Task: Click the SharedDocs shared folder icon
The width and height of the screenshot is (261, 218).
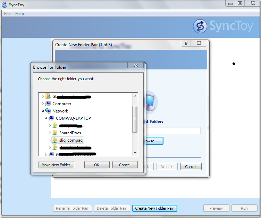Action: (x=55, y=133)
